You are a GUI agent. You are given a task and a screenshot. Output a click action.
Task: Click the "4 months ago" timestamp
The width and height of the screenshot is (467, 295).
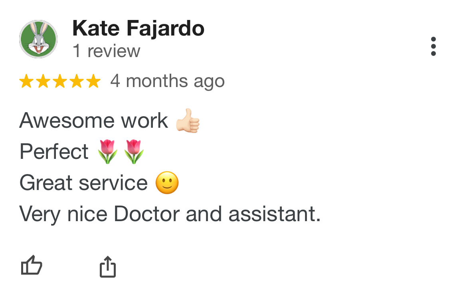pyautogui.click(x=167, y=81)
